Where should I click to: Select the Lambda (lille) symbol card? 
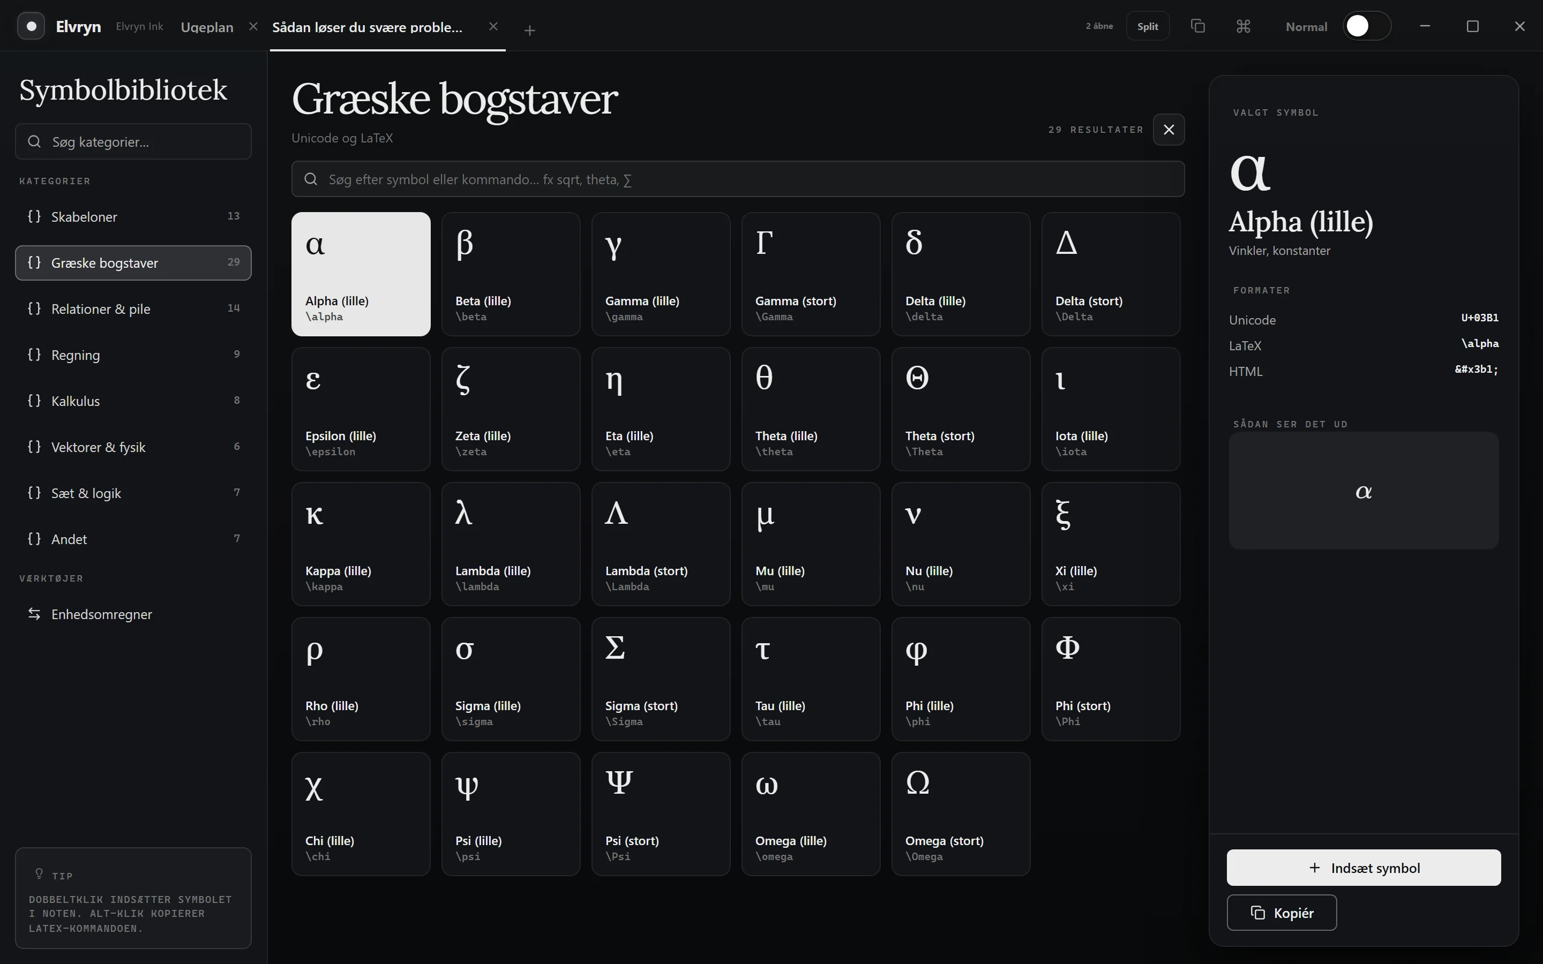click(x=511, y=544)
